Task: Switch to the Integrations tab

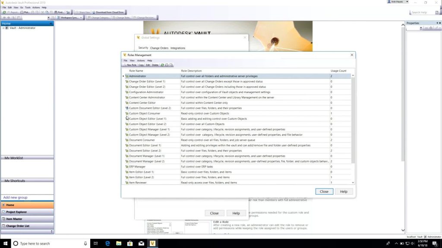Action: point(178,48)
